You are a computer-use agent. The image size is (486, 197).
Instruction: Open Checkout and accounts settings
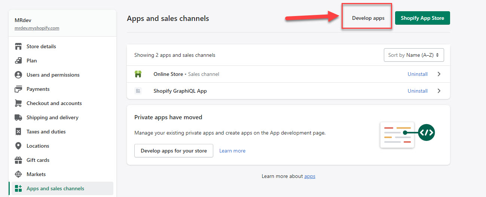point(62,103)
